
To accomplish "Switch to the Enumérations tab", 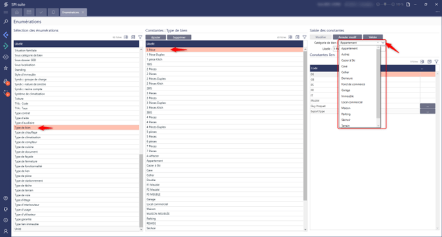I will pos(71,12).
